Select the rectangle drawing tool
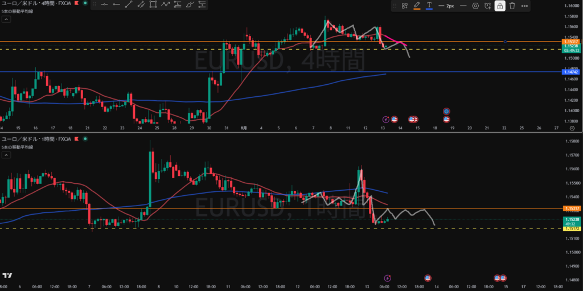583x291 pixels. coord(153,5)
